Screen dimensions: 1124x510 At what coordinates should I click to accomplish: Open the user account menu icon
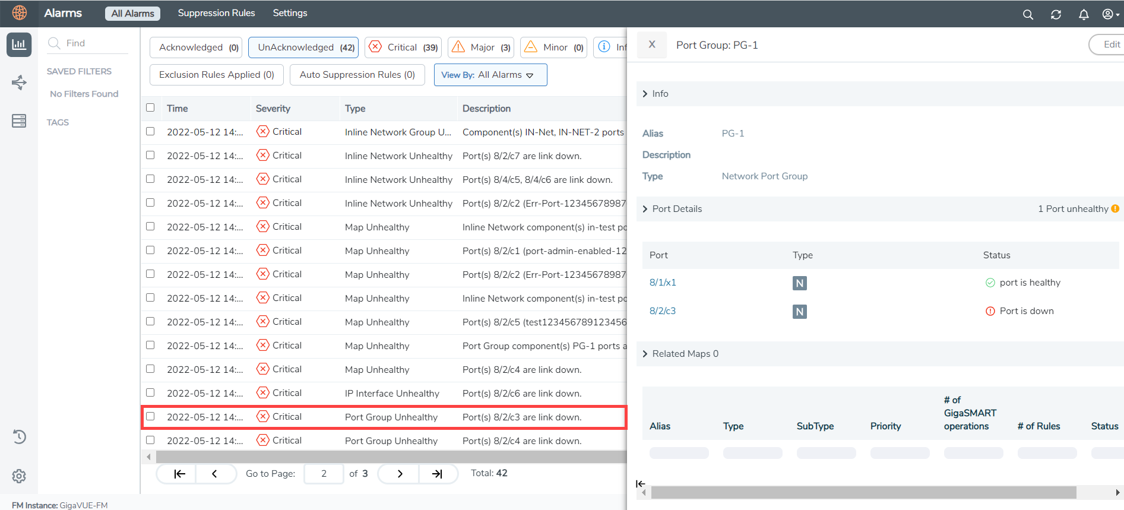coord(1109,14)
